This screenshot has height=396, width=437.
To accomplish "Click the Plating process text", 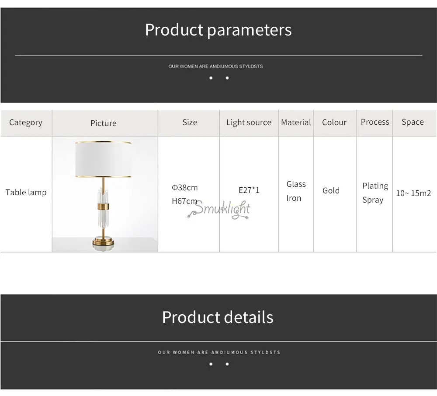I will pos(375,186).
